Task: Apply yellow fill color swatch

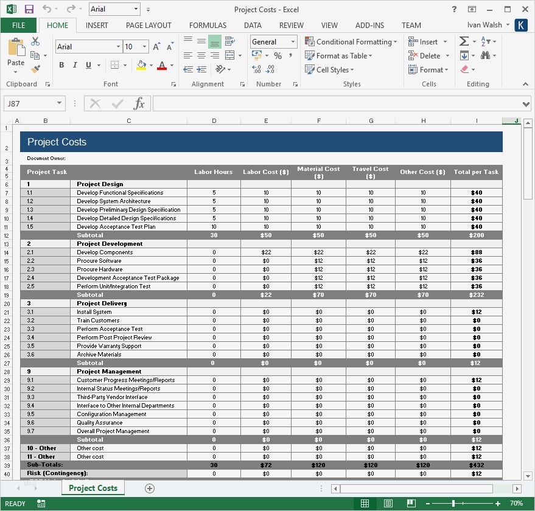Action: (141, 65)
